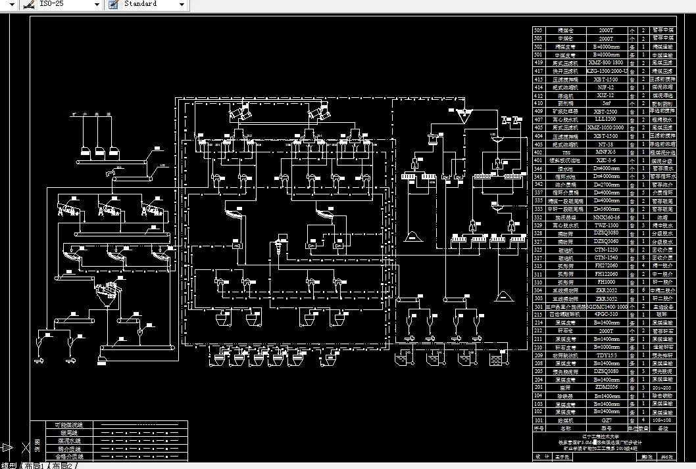Click the NJF-12 model cell
696x469 pixels.
tap(607, 87)
